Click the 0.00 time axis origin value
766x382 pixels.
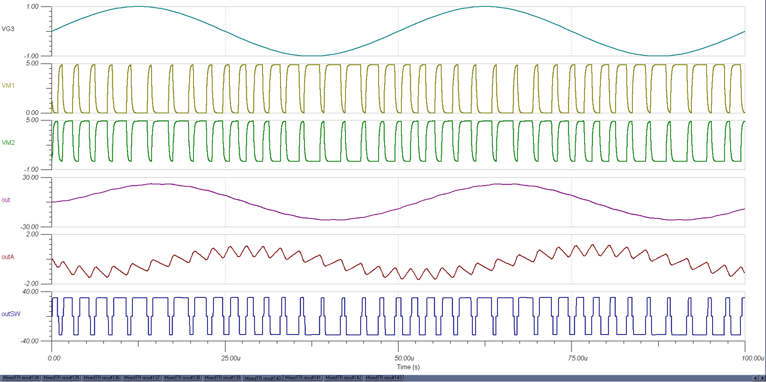(54, 358)
